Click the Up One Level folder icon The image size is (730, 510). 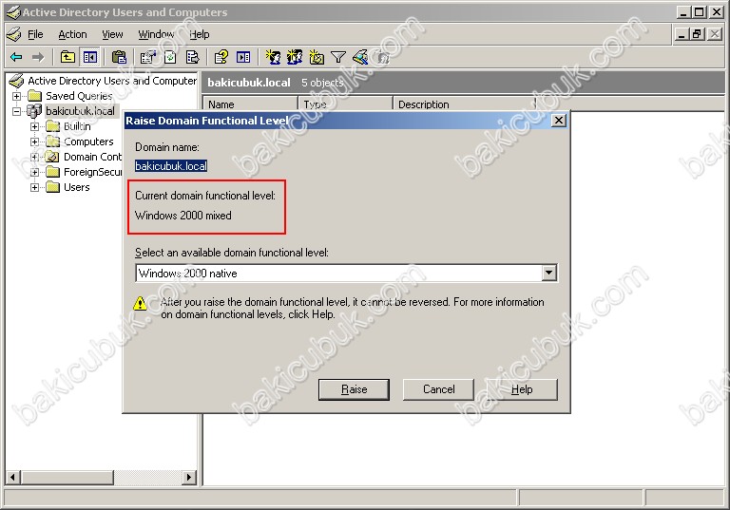(x=68, y=57)
